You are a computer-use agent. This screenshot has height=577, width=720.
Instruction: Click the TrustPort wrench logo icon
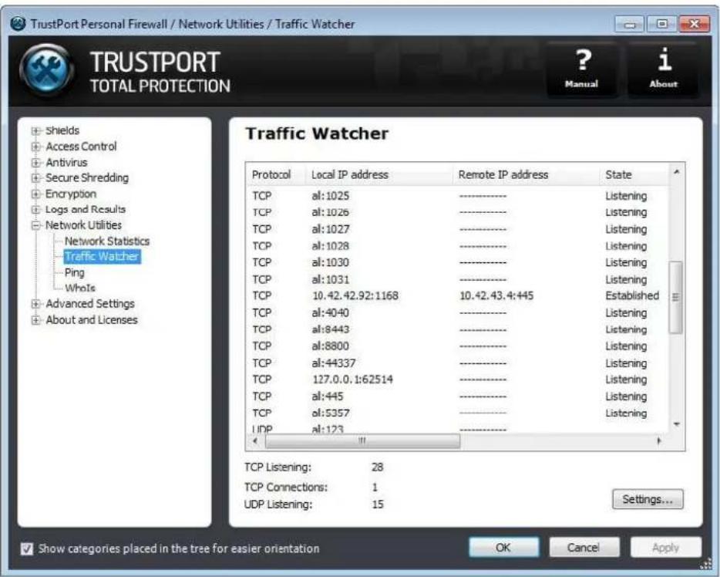46,70
